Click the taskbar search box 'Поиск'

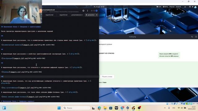click(x=76, y=108)
